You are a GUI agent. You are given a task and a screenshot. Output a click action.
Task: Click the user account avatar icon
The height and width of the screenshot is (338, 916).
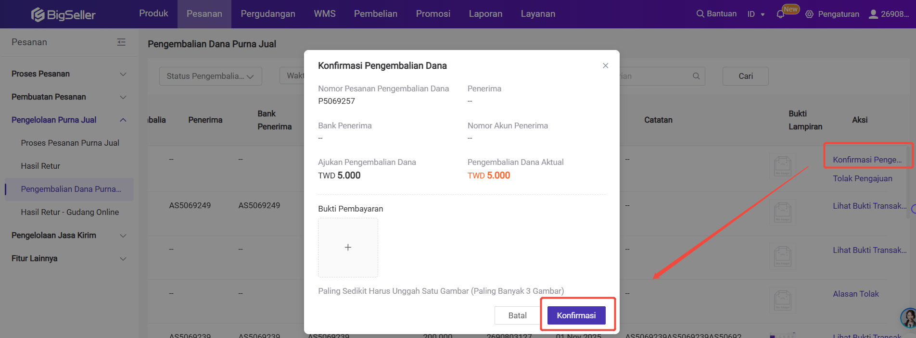point(873,14)
